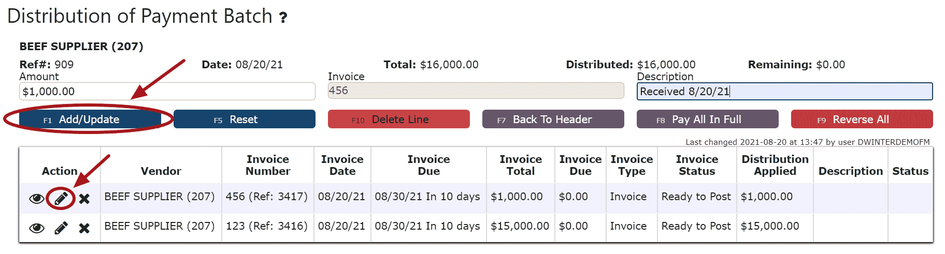Sort by Invoice Number column header
This screenshot has width=945, height=254.
click(268, 165)
